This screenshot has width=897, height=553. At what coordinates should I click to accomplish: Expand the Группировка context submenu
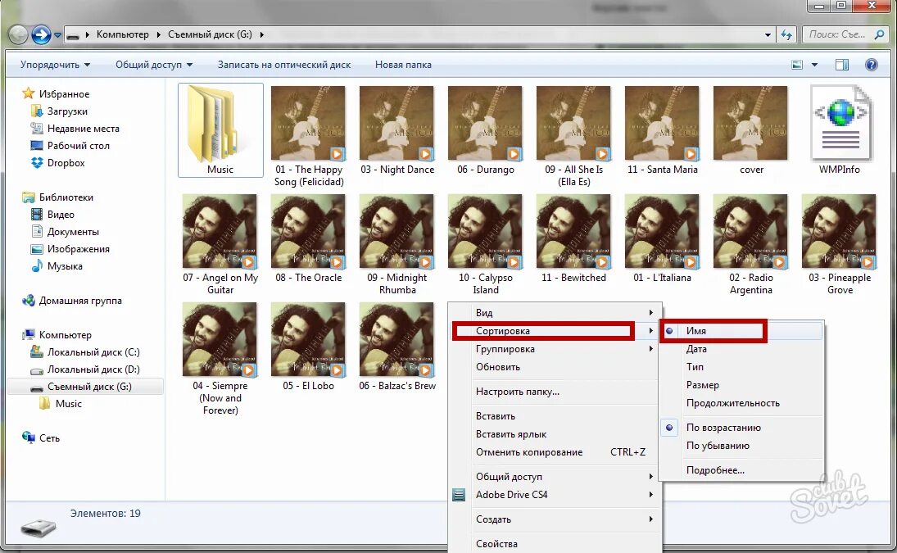[555, 349]
